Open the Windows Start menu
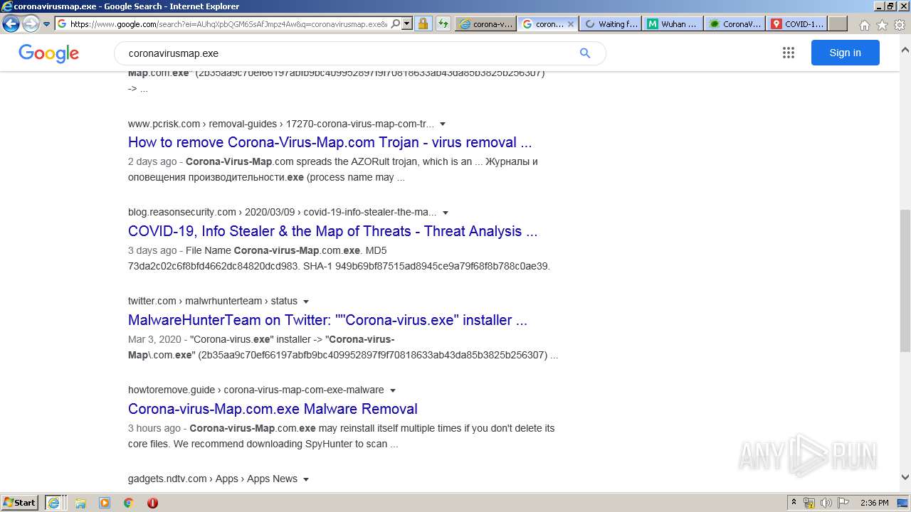 pyautogui.click(x=20, y=503)
